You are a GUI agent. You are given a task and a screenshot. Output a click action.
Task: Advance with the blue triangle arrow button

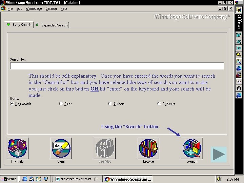[219, 155]
